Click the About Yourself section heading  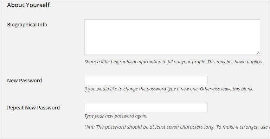click(28, 5)
